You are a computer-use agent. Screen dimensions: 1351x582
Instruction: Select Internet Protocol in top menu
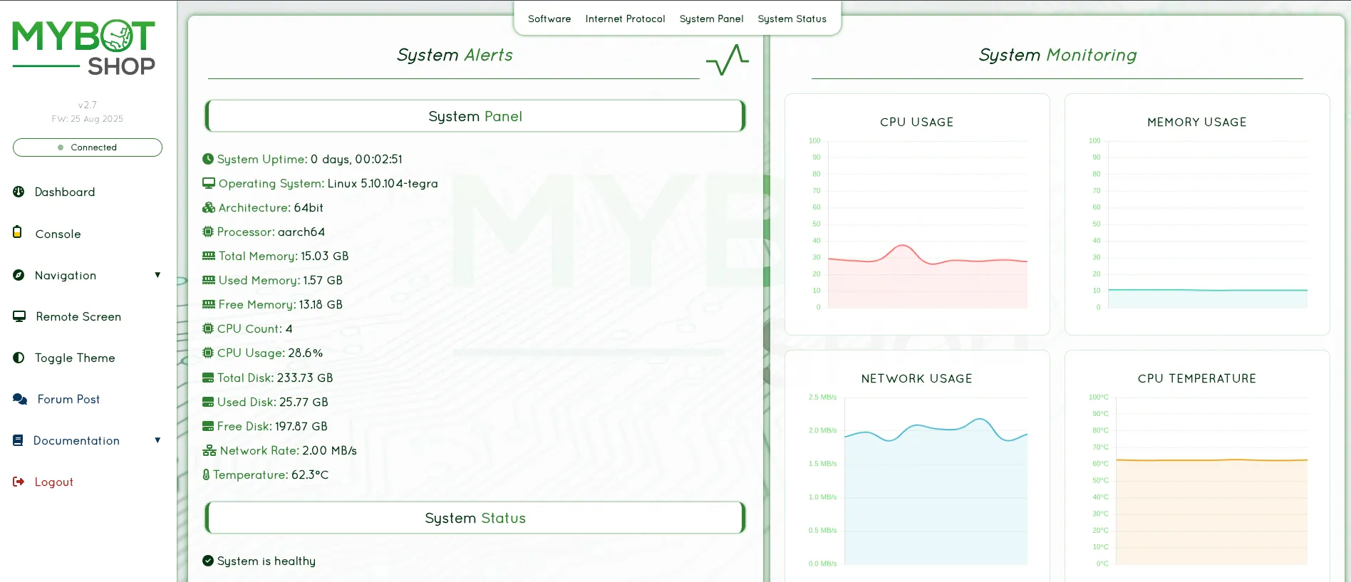coord(625,19)
